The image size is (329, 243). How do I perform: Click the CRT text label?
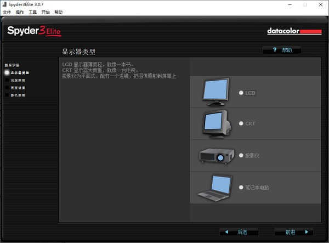pyautogui.click(x=250, y=123)
